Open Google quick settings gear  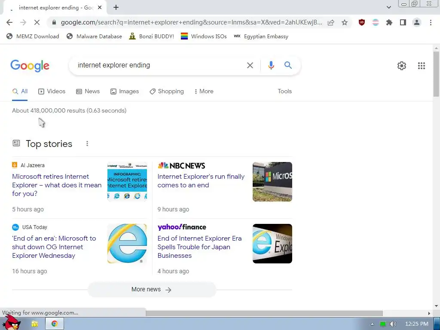coord(402,66)
